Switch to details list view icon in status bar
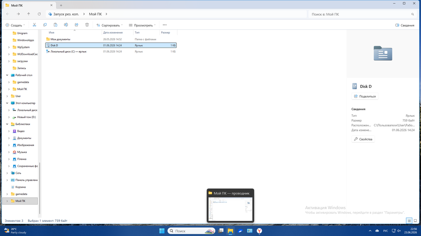Viewport: 421px width, 236px height. click(409, 221)
